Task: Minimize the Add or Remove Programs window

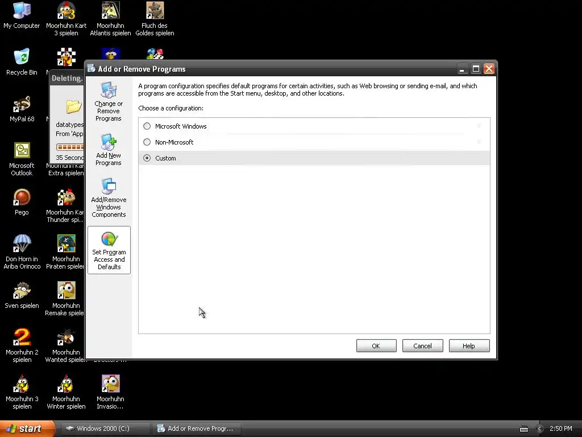Action: 462,69
